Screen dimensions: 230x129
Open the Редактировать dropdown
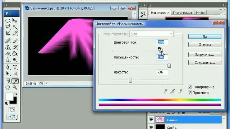[x=151, y=34]
